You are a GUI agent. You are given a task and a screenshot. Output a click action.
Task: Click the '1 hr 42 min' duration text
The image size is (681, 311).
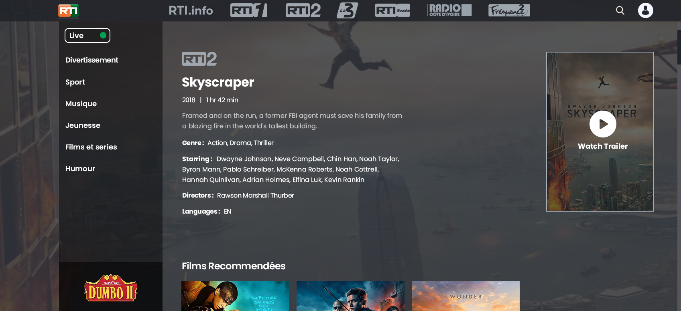222,100
